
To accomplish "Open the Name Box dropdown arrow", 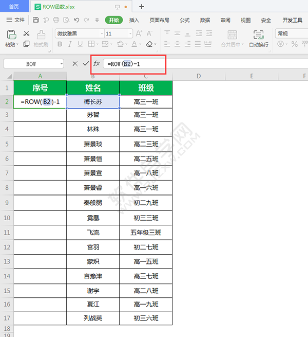I will pyautogui.click(x=62, y=64).
